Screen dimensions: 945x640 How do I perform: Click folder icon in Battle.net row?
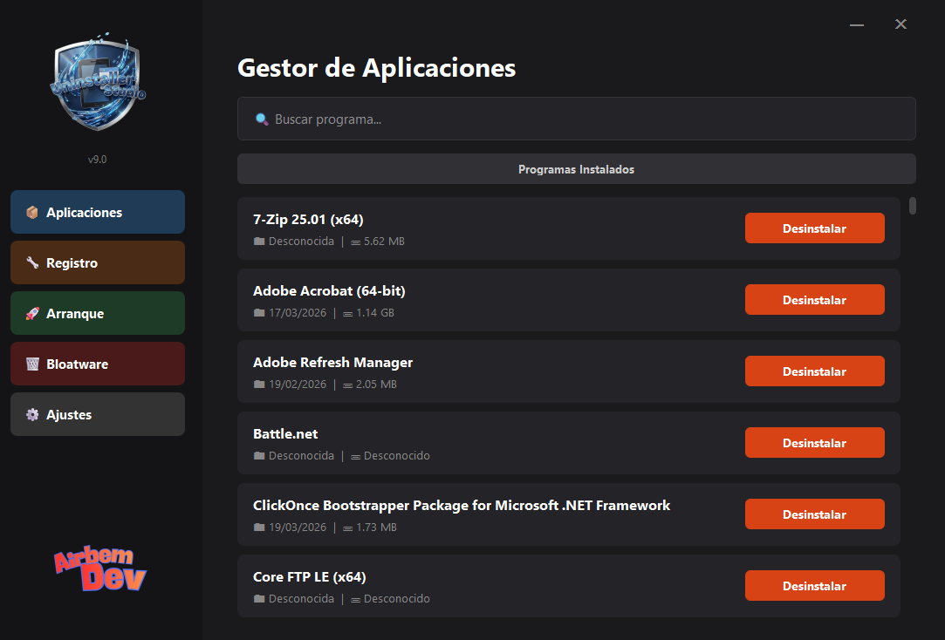point(259,456)
